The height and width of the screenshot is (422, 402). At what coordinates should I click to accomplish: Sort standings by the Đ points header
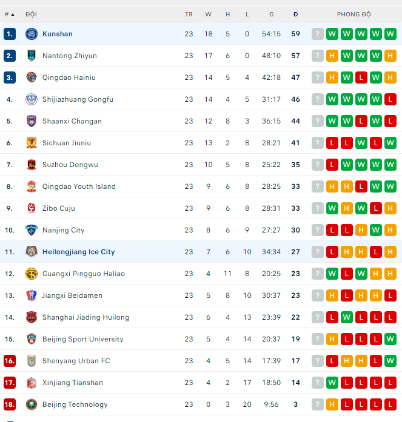click(295, 14)
